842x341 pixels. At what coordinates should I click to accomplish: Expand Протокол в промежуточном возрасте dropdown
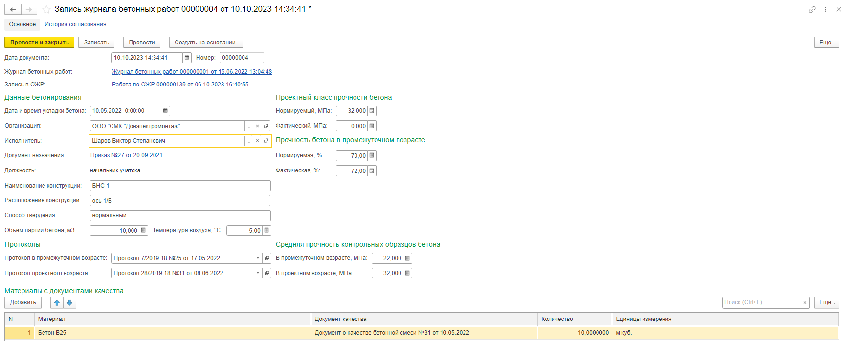[258, 258]
